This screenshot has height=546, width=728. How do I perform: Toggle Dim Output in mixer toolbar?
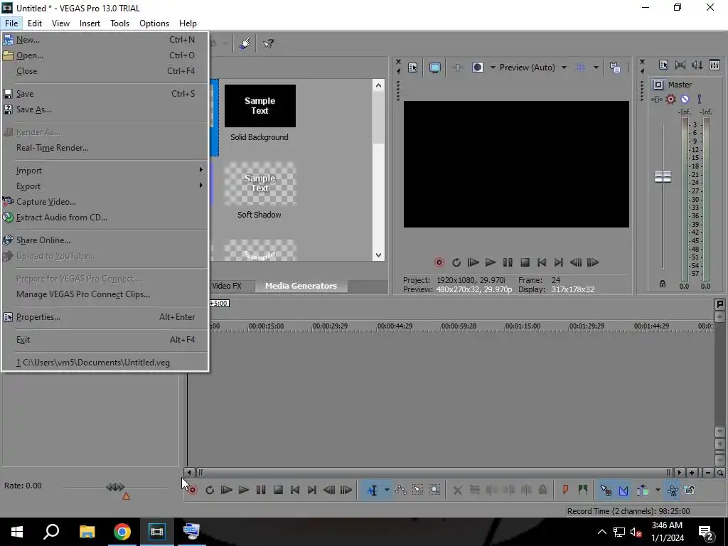[x=697, y=65]
